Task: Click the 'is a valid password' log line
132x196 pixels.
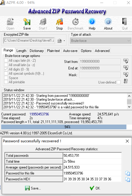Action: [x=51, y=107]
